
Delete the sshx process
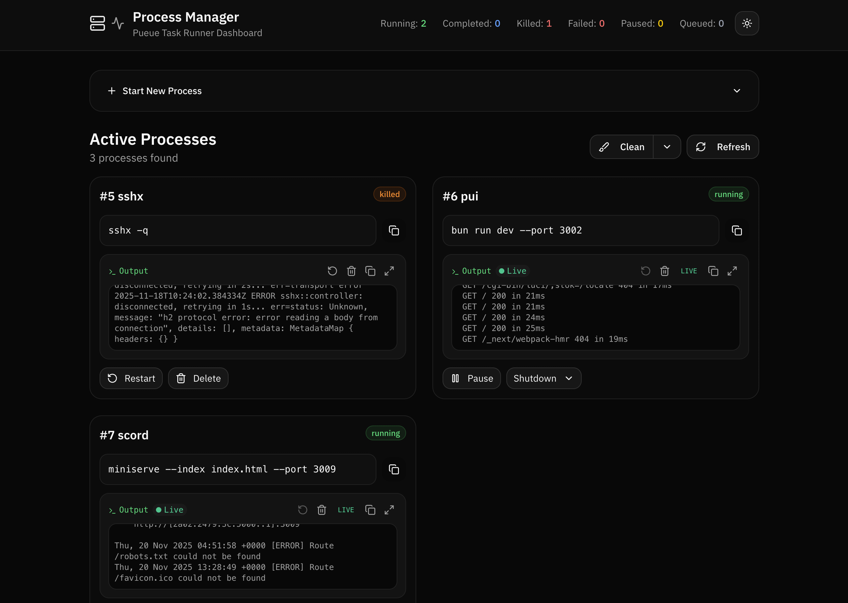tap(198, 378)
